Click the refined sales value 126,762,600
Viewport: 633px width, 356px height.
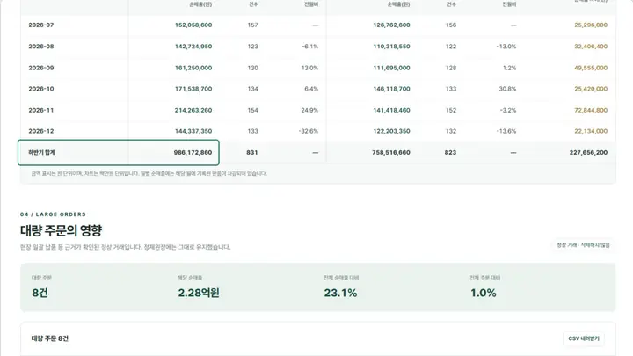point(391,25)
